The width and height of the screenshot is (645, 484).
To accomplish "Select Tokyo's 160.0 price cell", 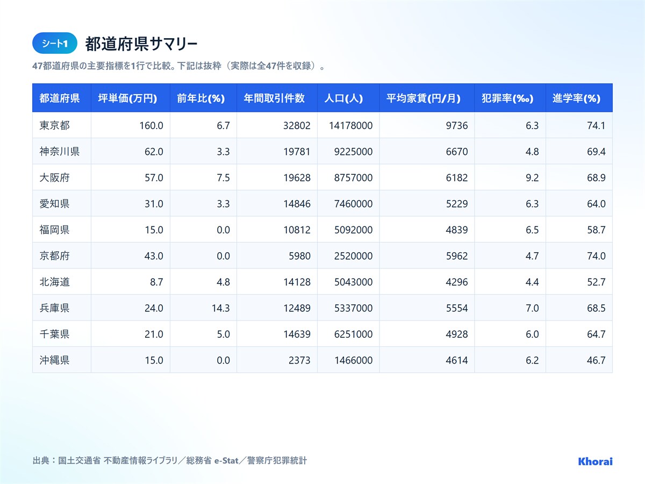I will pos(131,125).
